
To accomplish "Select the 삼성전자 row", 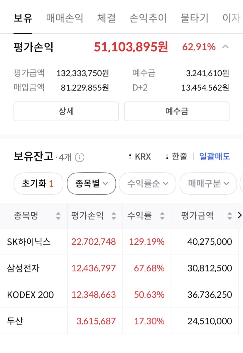I will click(122, 268).
